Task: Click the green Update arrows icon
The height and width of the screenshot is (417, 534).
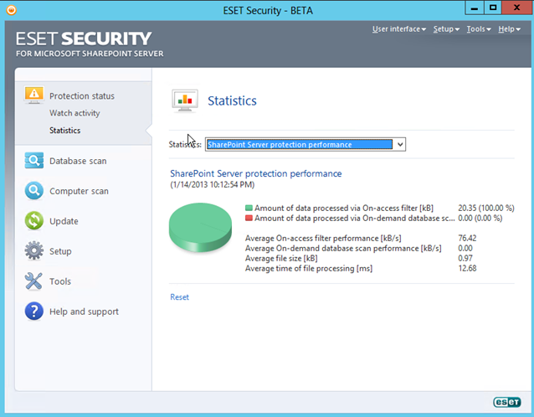Action: click(x=33, y=221)
